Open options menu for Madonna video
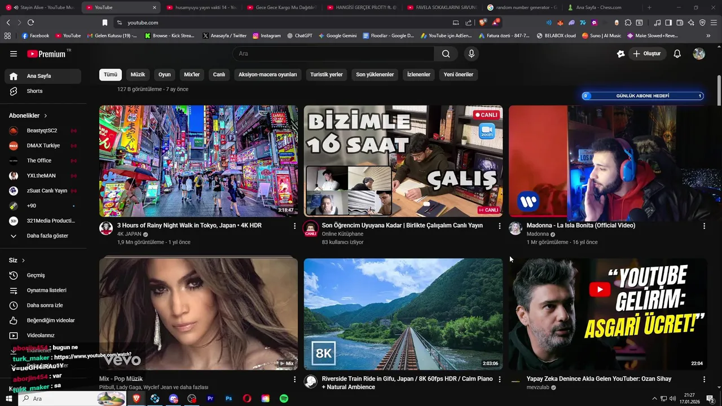 coord(704,226)
